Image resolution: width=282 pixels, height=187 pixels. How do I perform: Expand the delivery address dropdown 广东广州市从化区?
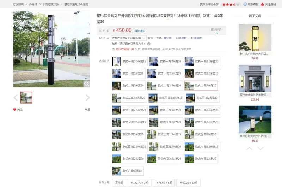tap(129, 38)
